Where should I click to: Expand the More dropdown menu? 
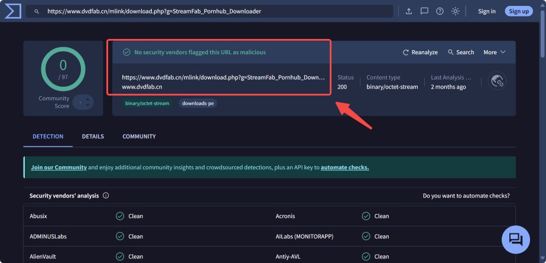coord(495,52)
